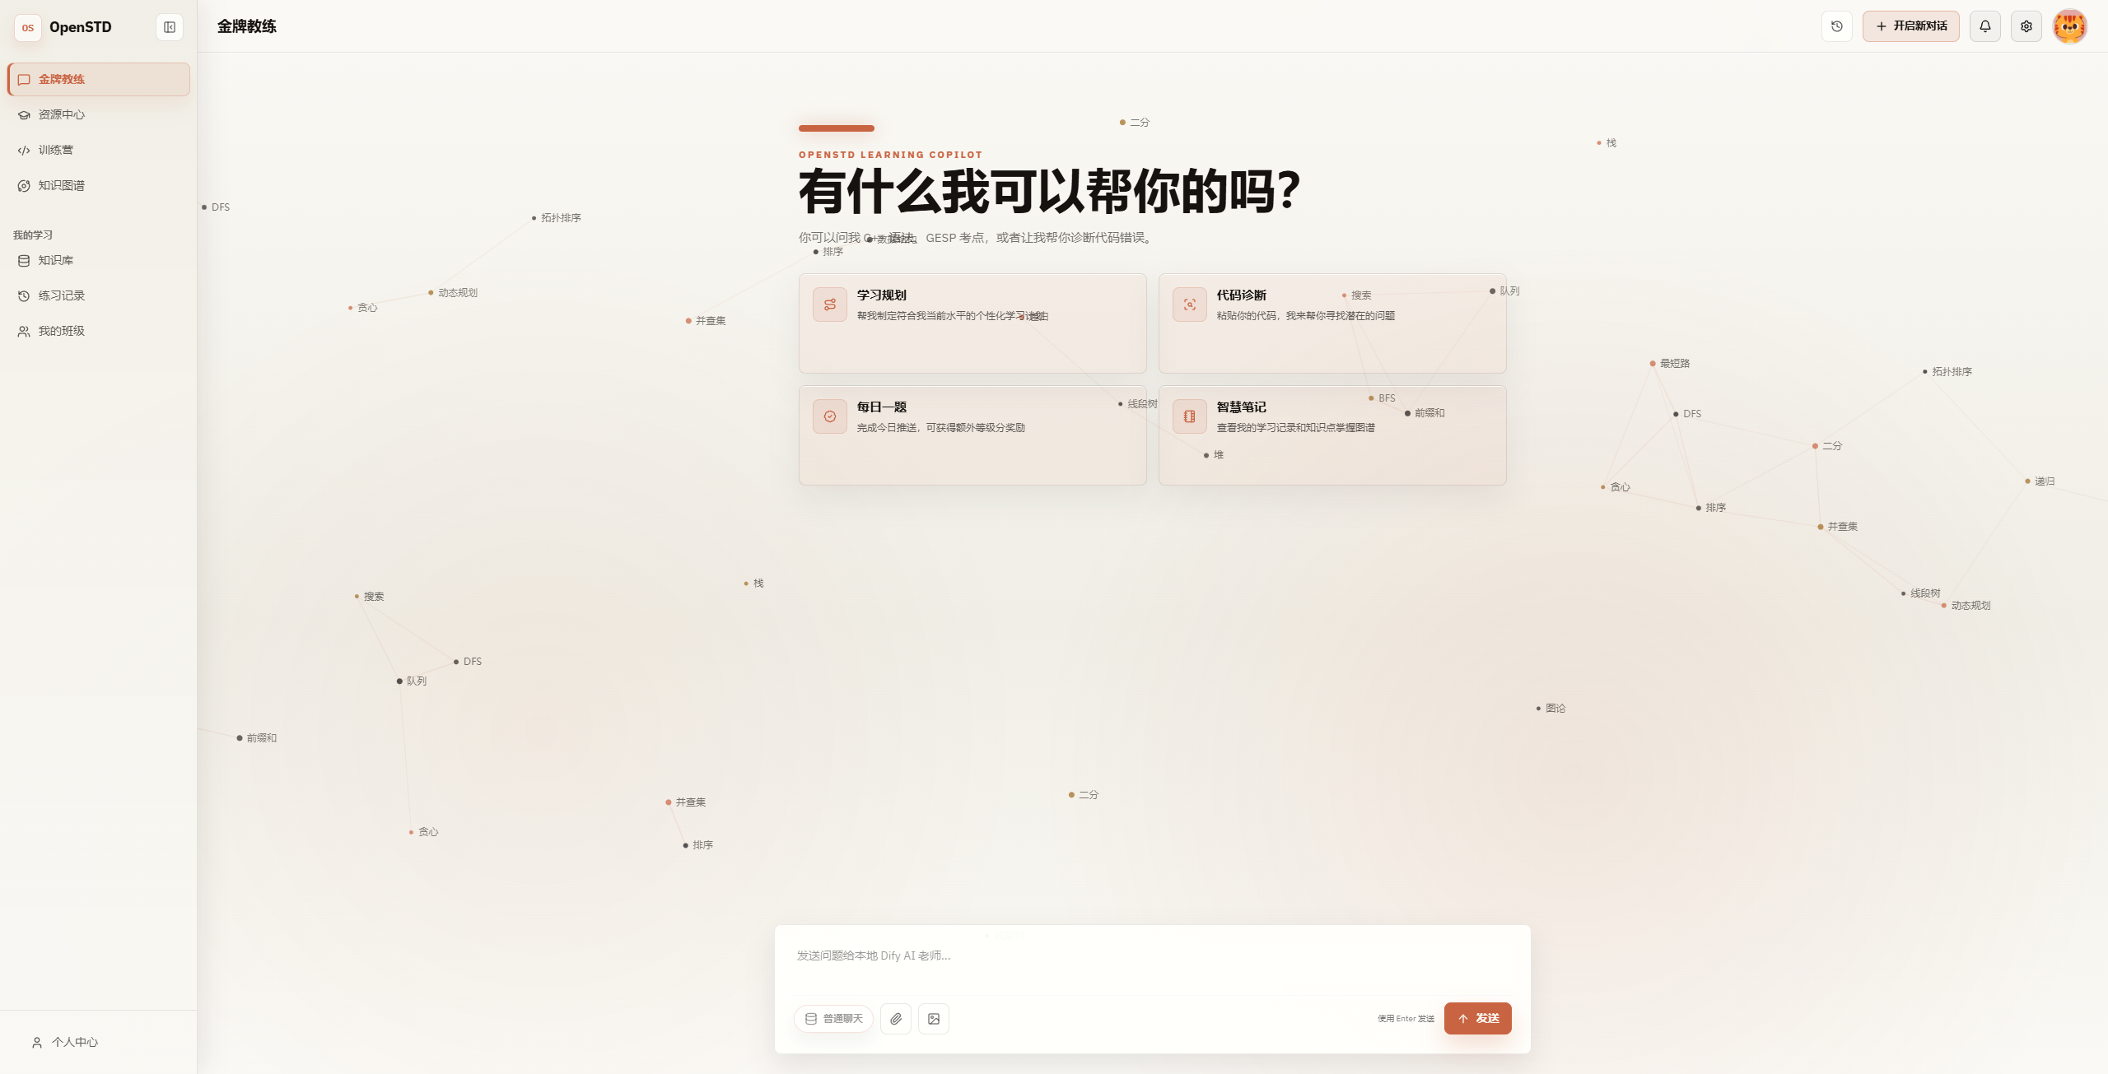Send the message with 发送 button
Image resolution: width=2108 pixels, height=1074 pixels.
pos(1478,1018)
